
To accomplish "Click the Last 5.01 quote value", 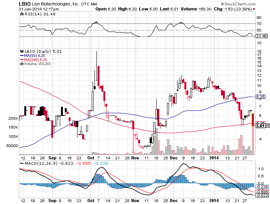I will click(x=169, y=9).
